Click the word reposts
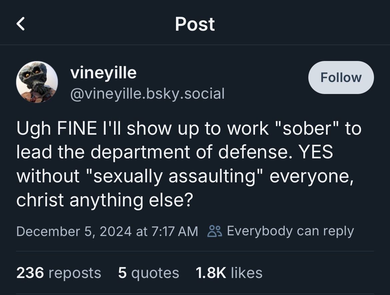 coord(75,273)
